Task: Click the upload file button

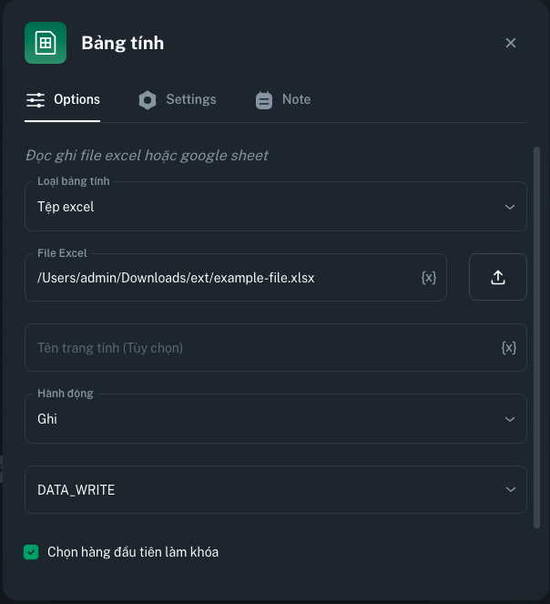Action: [497, 277]
